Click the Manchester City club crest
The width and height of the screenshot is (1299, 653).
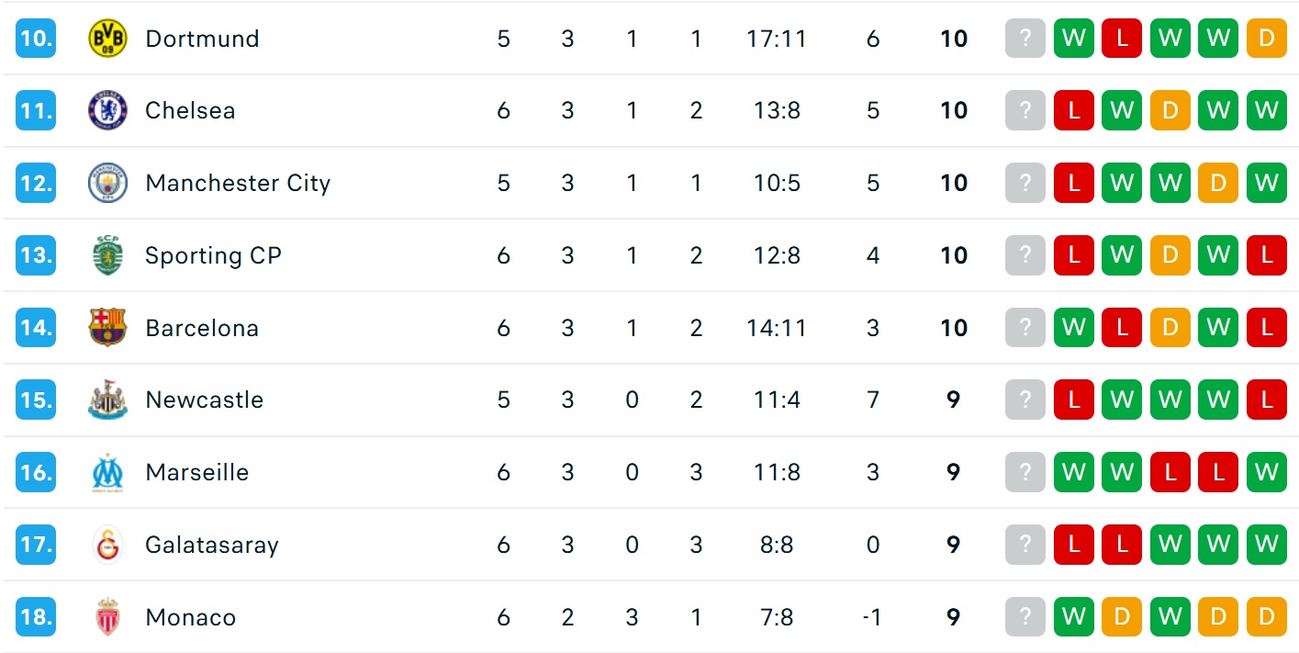pyautogui.click(x=107, y=183)
